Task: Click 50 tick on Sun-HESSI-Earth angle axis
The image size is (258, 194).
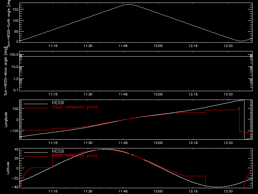Action: [x=16, y=31]
